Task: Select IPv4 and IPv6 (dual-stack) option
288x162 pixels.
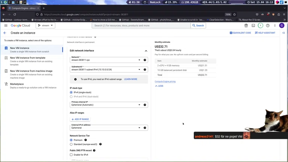Action: [x=71, y=97]
